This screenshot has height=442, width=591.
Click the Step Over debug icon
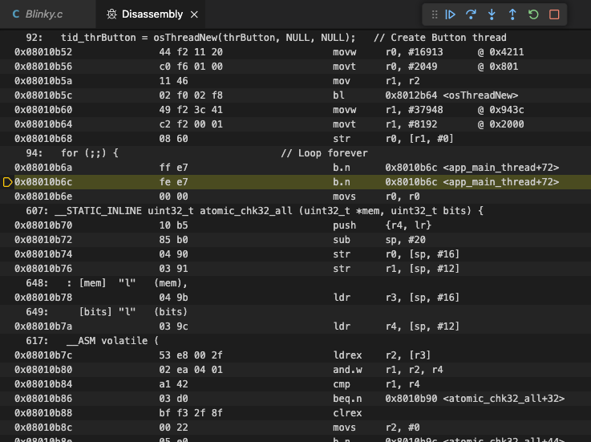pyautogui.click(x=471, y=14)
